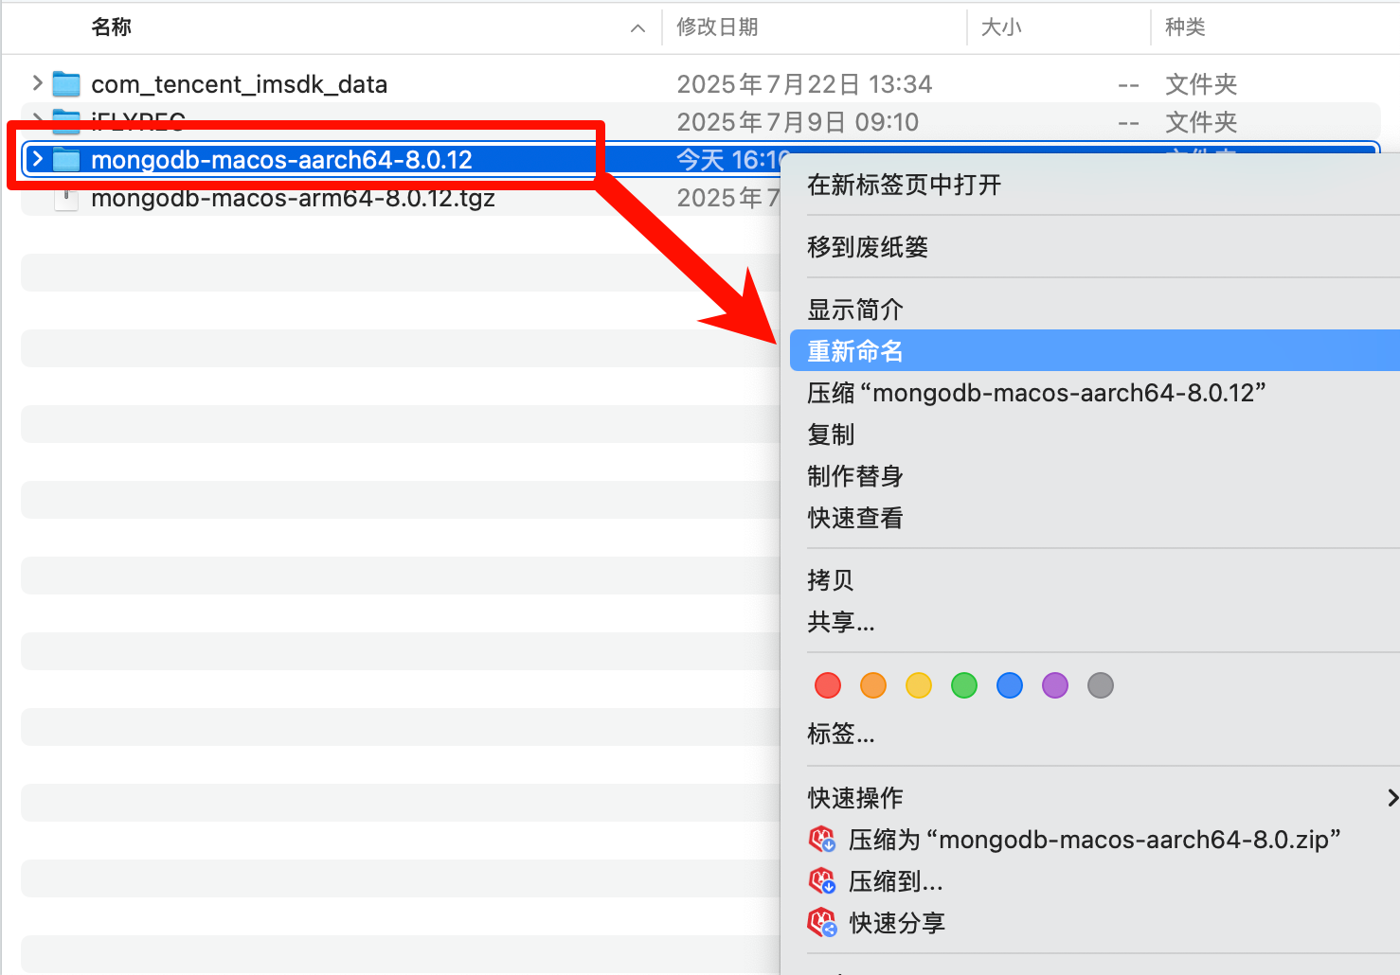Select 移到废纸篓 menu entry

(868, 247)
